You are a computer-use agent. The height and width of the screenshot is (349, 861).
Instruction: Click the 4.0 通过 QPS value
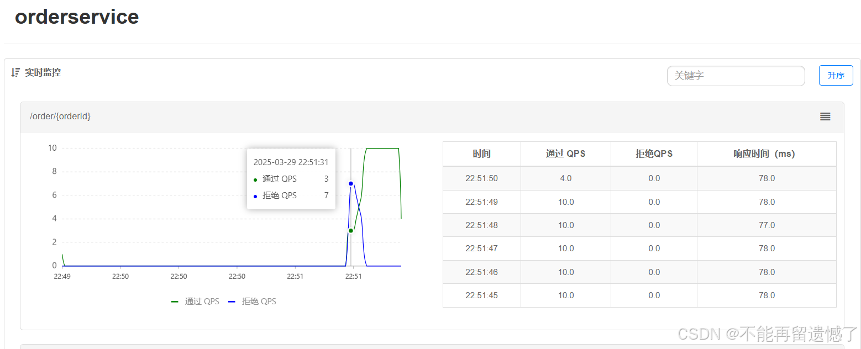(x=566, y=178)
